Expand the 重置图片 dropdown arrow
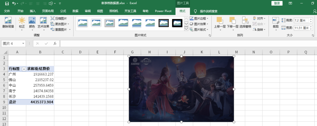The width and height of the screenshot is (317, 126). (x=70, y=30)
